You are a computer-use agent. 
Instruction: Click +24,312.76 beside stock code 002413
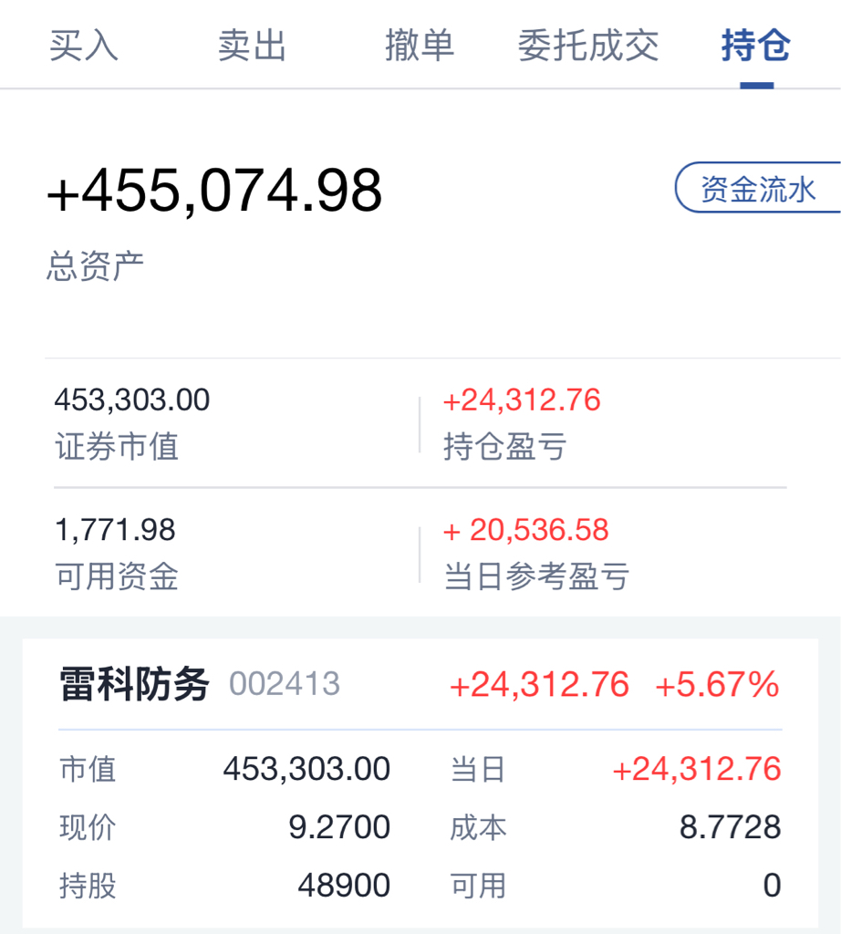(x=540, y=684)
